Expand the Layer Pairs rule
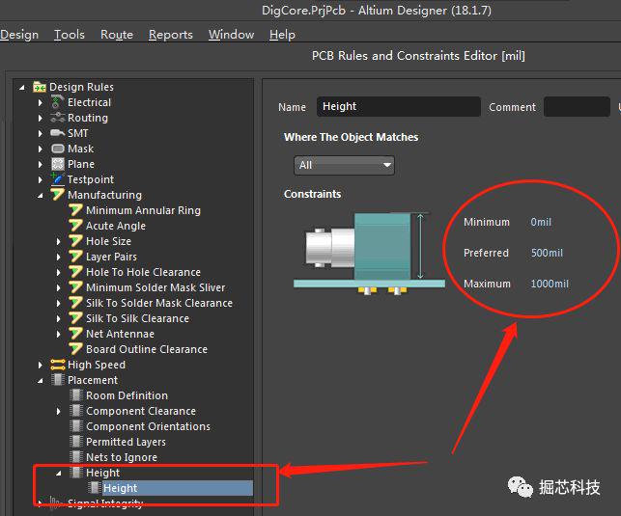This screenshot has width=621, height=516. [x=59, y=257]
